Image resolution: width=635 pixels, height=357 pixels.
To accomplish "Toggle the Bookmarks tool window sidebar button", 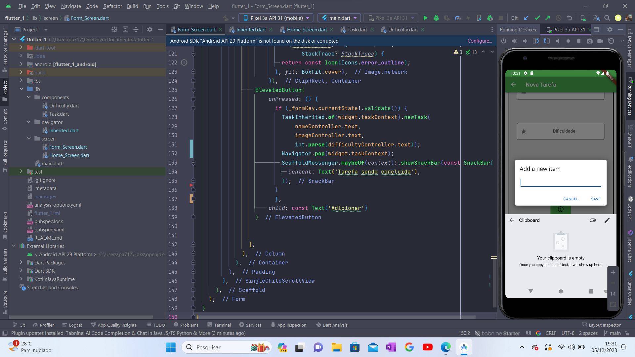I will point(5,225).
